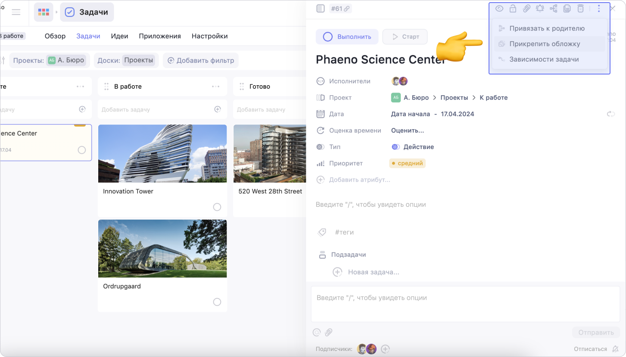The height and width of the screenshot is (357, 626).
Task: Click the duplicate task copy icon
Action: [x=567, y=9]
